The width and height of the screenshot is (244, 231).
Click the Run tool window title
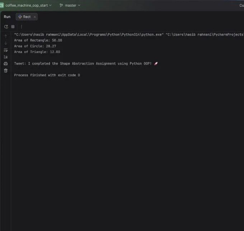pyautogui.click(x=7, y=17)
